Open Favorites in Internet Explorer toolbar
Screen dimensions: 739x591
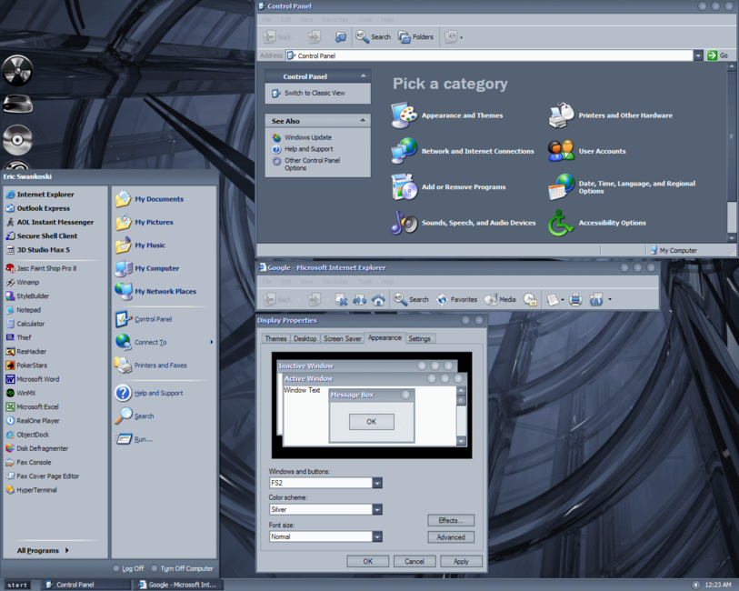tap(456, 299)
